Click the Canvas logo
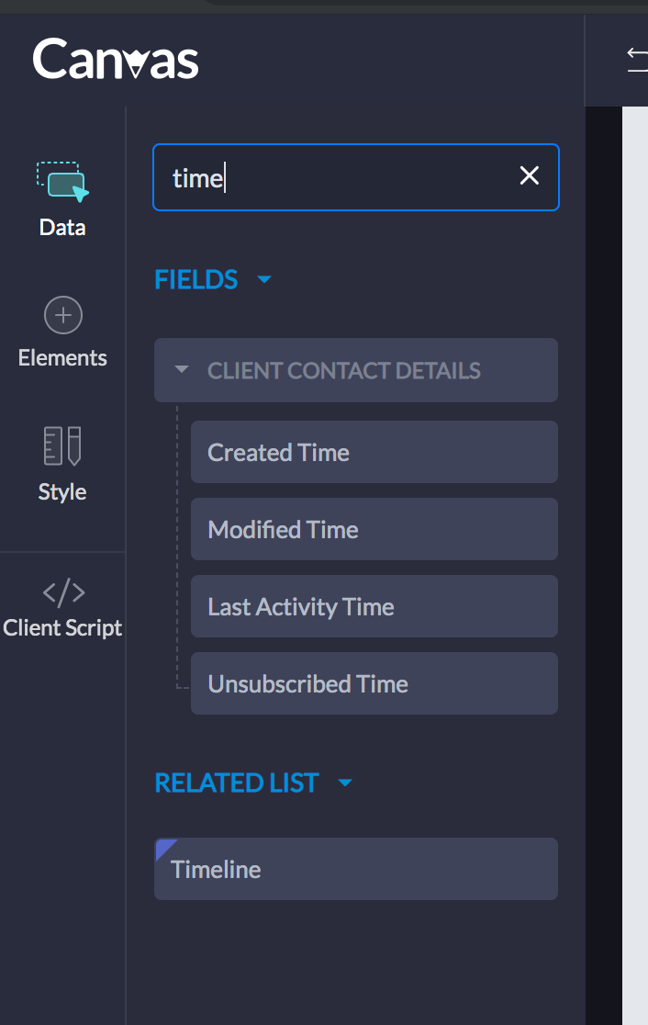648x1025 pixels. (x=116, y=61)
